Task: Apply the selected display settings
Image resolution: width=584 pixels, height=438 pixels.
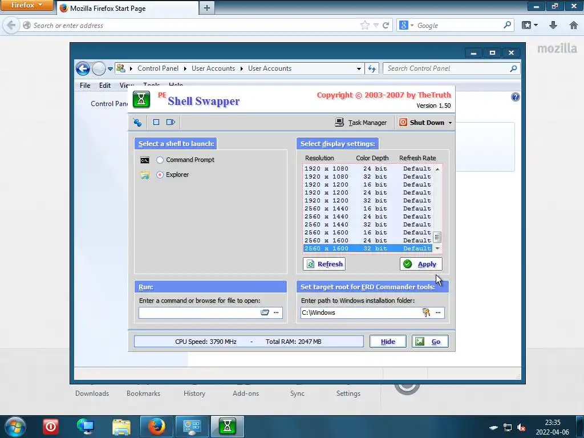Action: pos(421,264)
